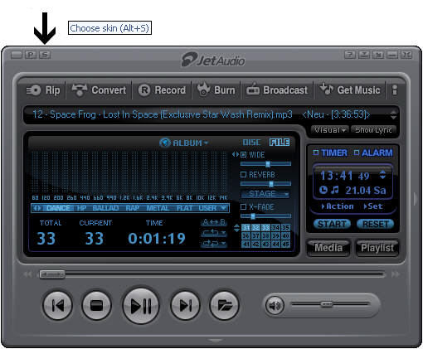Click the album disc icon
The height and width of the screenshot is (349, 423).
pos(165,143)
